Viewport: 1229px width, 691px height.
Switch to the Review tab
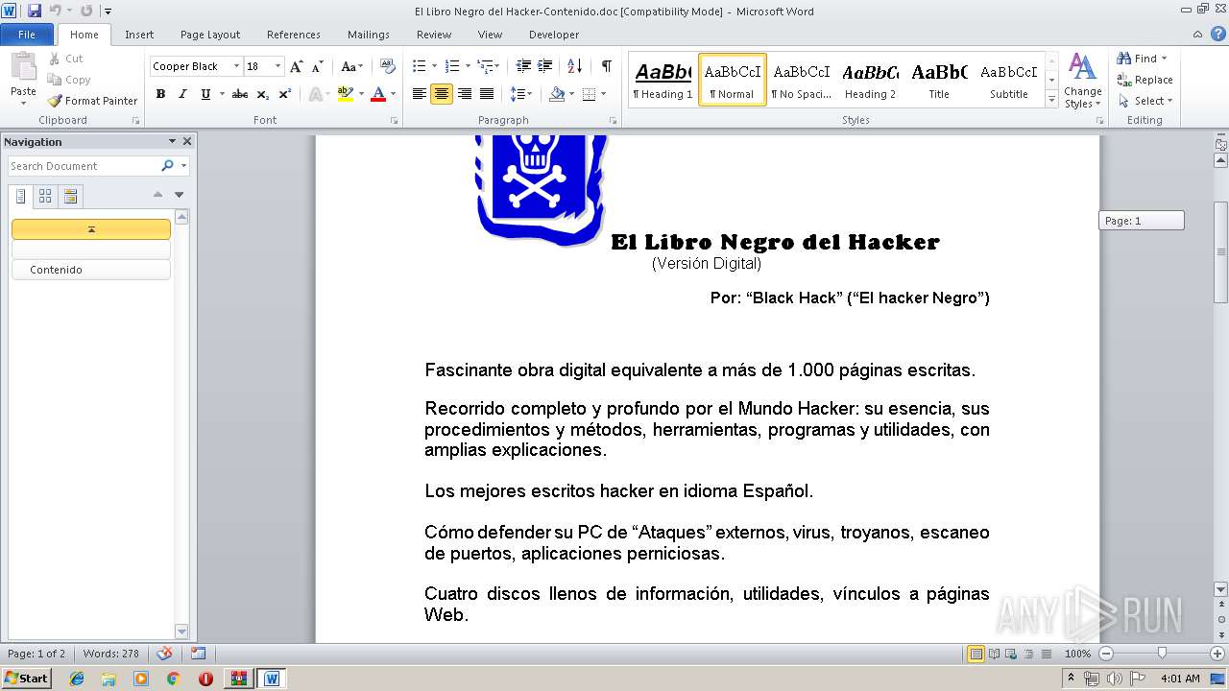(x=434, y=35)
